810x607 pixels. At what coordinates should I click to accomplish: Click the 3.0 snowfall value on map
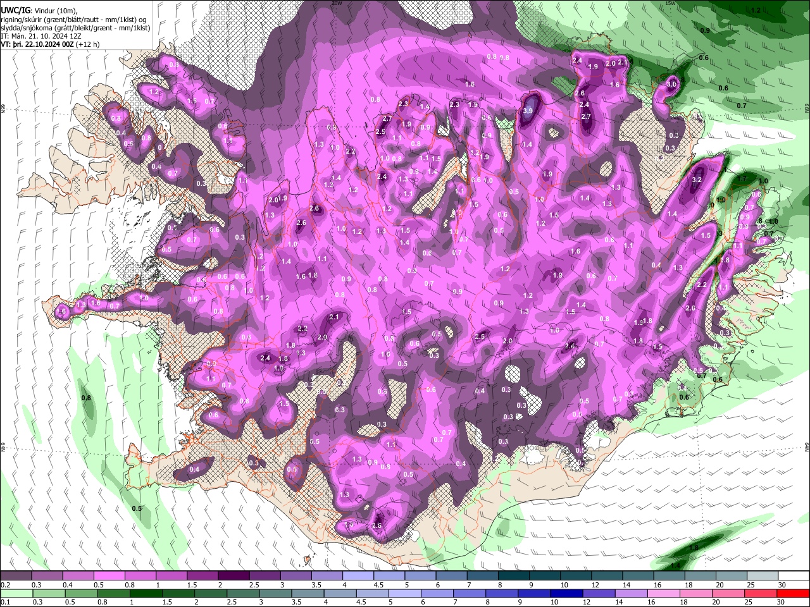(672, 84)
